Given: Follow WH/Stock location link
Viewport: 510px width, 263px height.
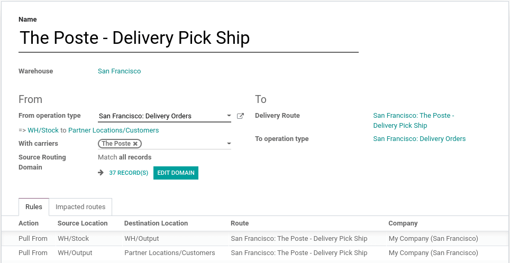Looking at the screenshot, I should 43,130.
